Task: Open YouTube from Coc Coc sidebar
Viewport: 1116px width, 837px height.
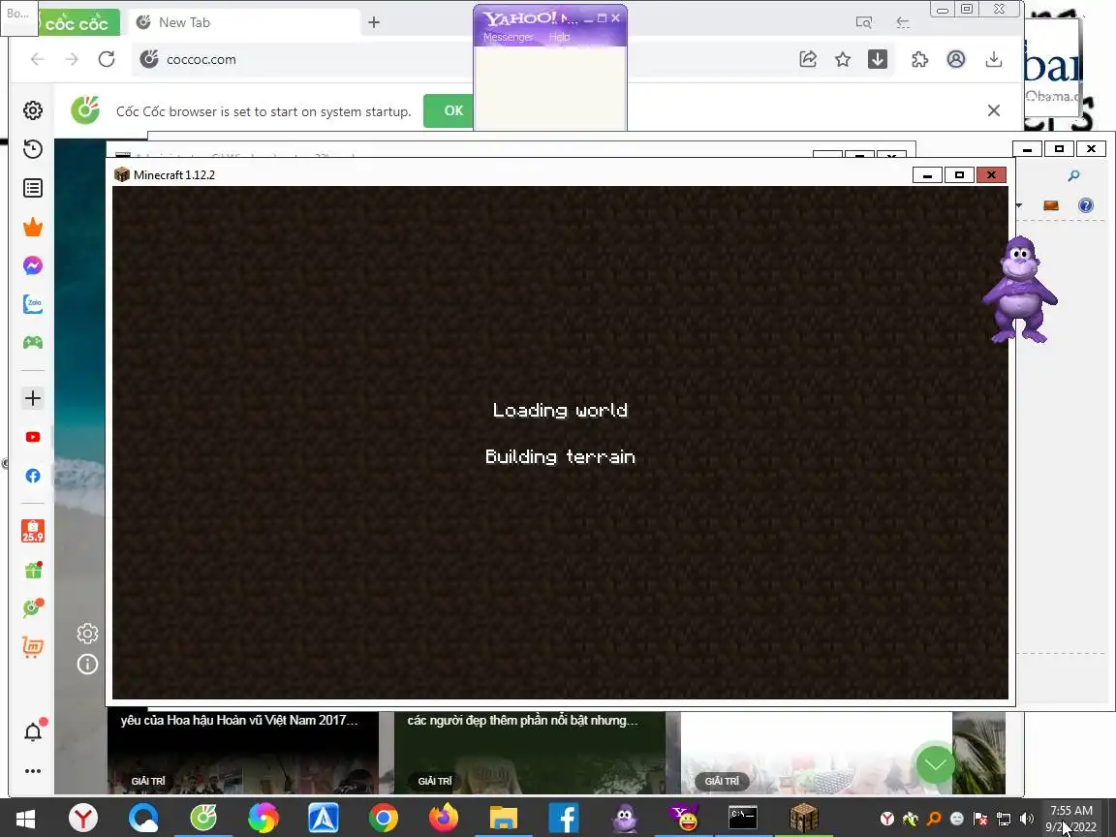Action: 33,437
